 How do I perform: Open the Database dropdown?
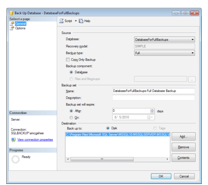[164, 40]
